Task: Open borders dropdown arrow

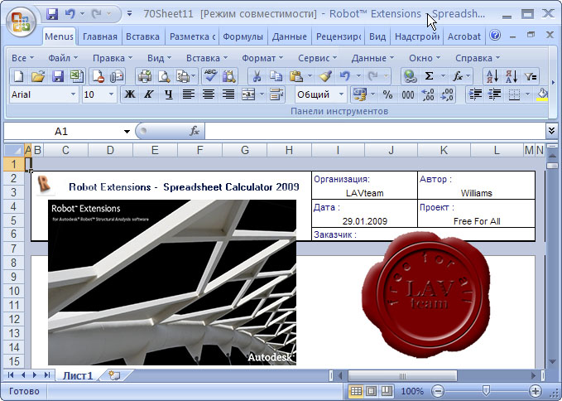Action: tap(527, 94)
